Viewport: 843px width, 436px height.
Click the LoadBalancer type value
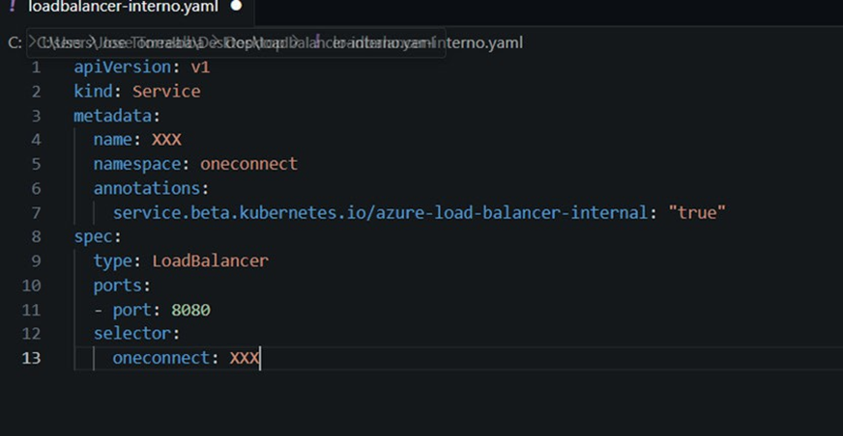coord(210,261)
